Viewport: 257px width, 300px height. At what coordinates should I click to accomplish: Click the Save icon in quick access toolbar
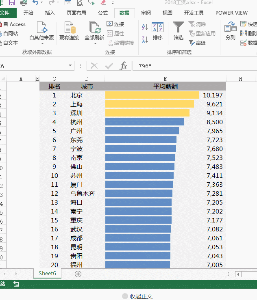[12, 3]
